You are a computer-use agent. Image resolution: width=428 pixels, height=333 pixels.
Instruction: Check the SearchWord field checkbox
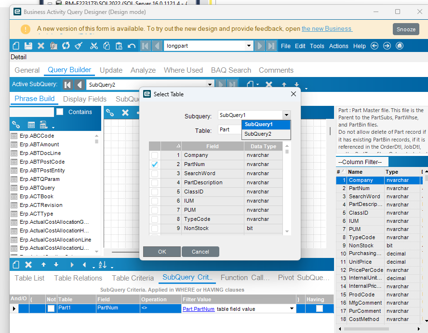coord(155,174)
